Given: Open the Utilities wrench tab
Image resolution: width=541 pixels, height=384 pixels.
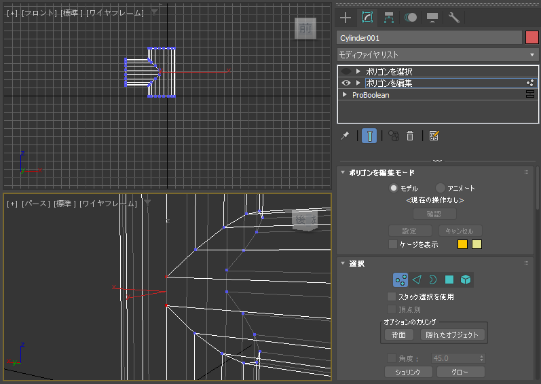Looking at the screenshot, I should [x=453, y=18].
